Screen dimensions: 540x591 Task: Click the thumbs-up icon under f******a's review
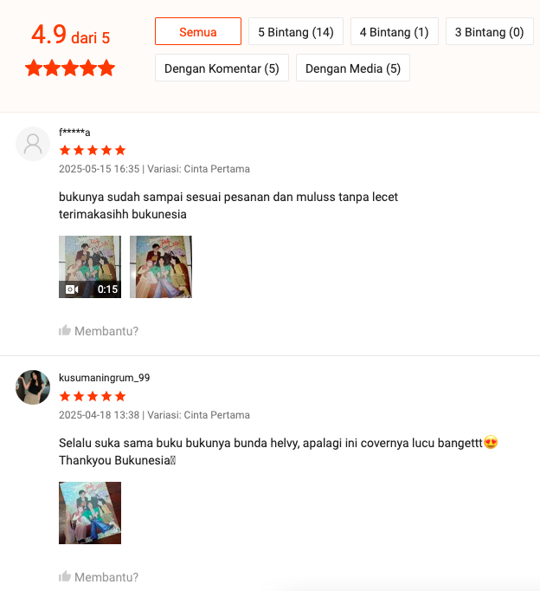tap(65, 330)
